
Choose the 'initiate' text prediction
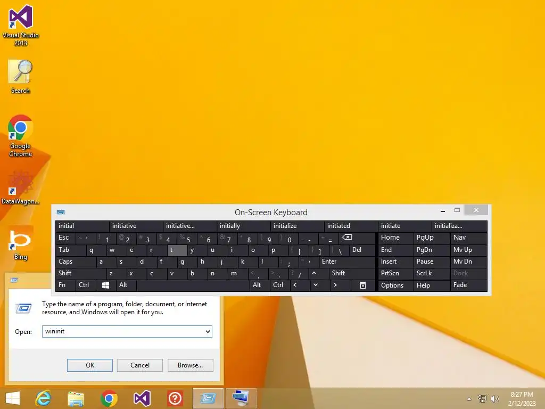click(404, 226)
